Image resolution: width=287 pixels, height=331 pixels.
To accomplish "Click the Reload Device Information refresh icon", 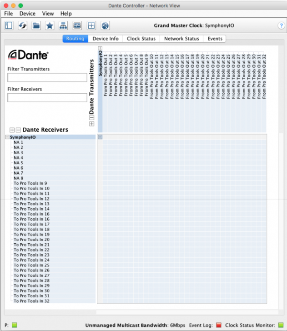I will (22, 25).
